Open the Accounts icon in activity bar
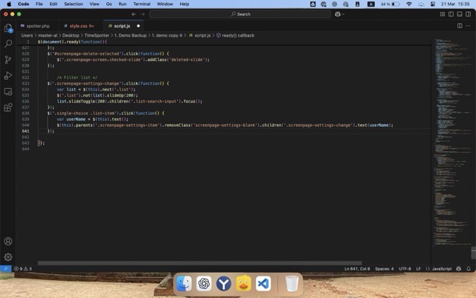This screenshot has width=476, height=298. click(8, 241)
